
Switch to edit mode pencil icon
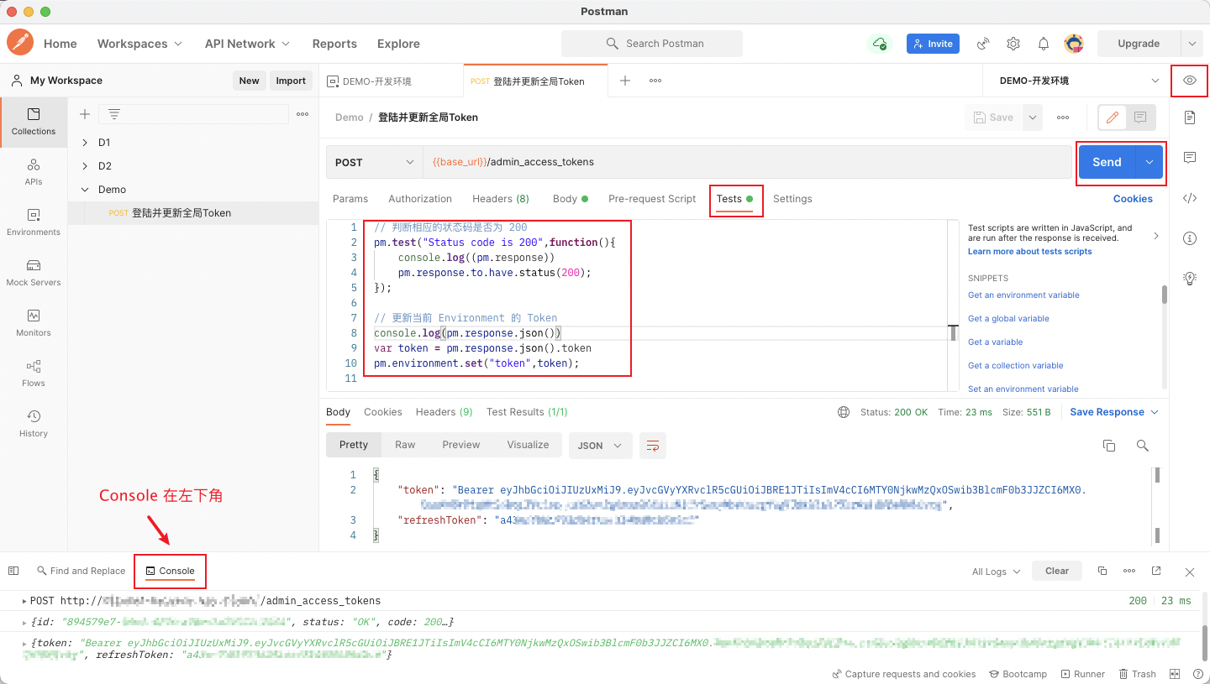(x=1113, y=117)
